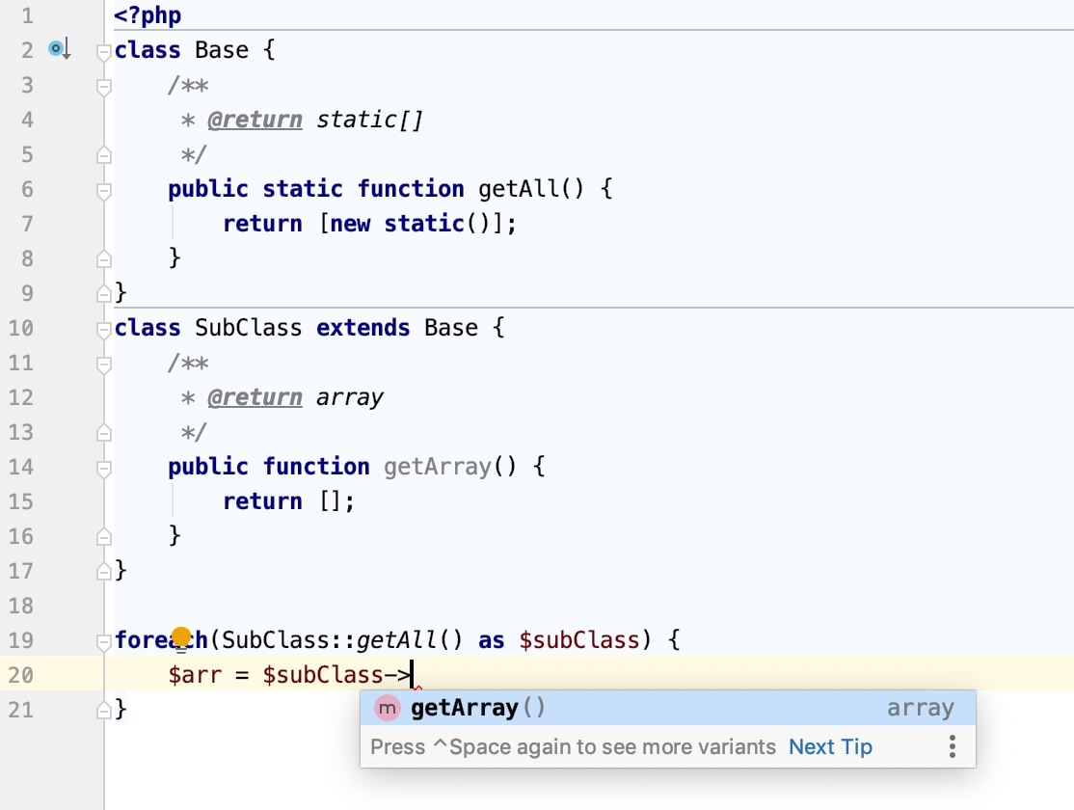The height and width of the screenshot is (810, 1074).
Task: Collapse the doc comment fold on line 11
Action: (103, 364)
